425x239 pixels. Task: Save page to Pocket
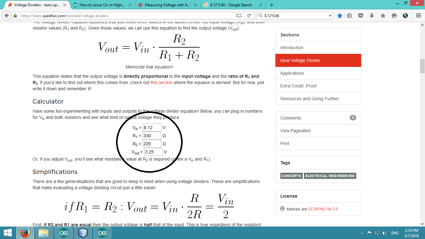click(x=361, y=16)
